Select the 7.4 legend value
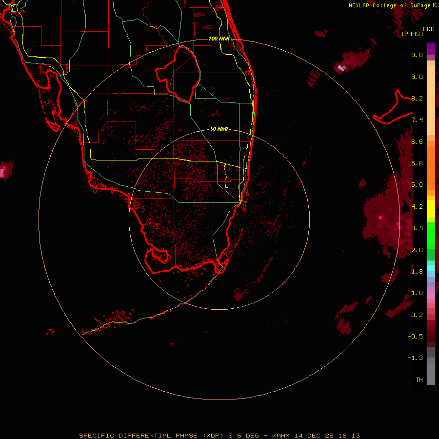The width and height of the screenshot is (439, 439). [417, 120]
